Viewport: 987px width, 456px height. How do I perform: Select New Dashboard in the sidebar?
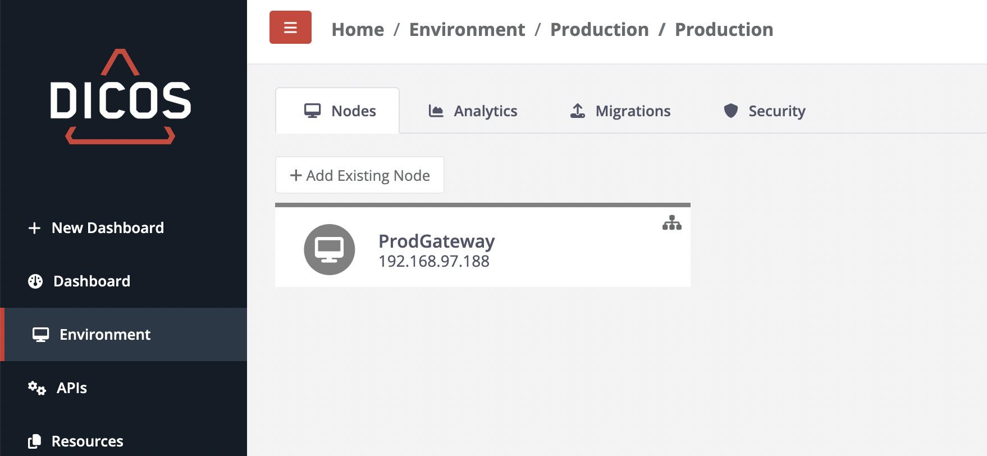pos(124,228)
